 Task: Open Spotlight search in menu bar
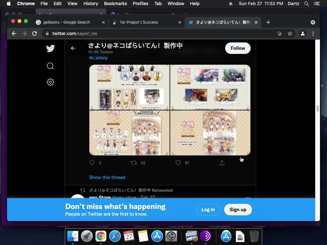(x=306, y=4)
